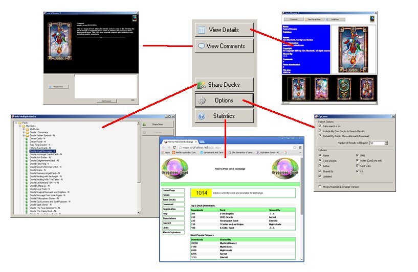
Task: Open the Chrome hamburger menu
Action: tap(300, 147)
